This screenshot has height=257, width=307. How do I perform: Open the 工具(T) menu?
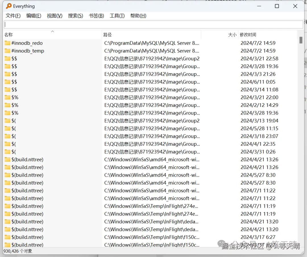pos(117,16)
